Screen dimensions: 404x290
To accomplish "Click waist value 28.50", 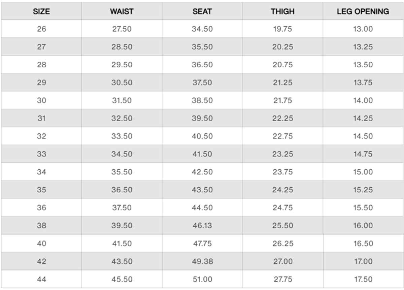I will [x=122, y=47].
